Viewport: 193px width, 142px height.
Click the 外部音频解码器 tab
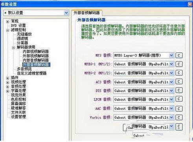click(86, 13)
